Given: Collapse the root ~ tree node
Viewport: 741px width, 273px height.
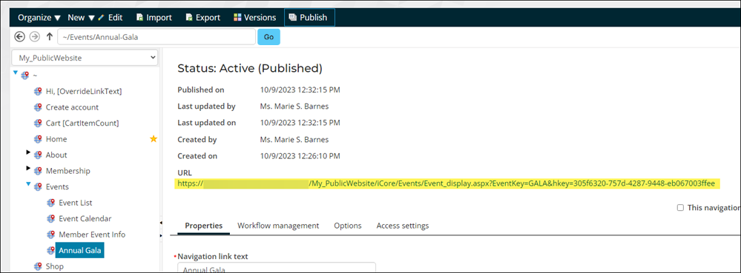Looking at the screenshot, I should click(16, 73).
